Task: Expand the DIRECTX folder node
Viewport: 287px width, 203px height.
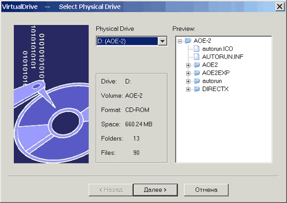Action: [x=188, y=89]
